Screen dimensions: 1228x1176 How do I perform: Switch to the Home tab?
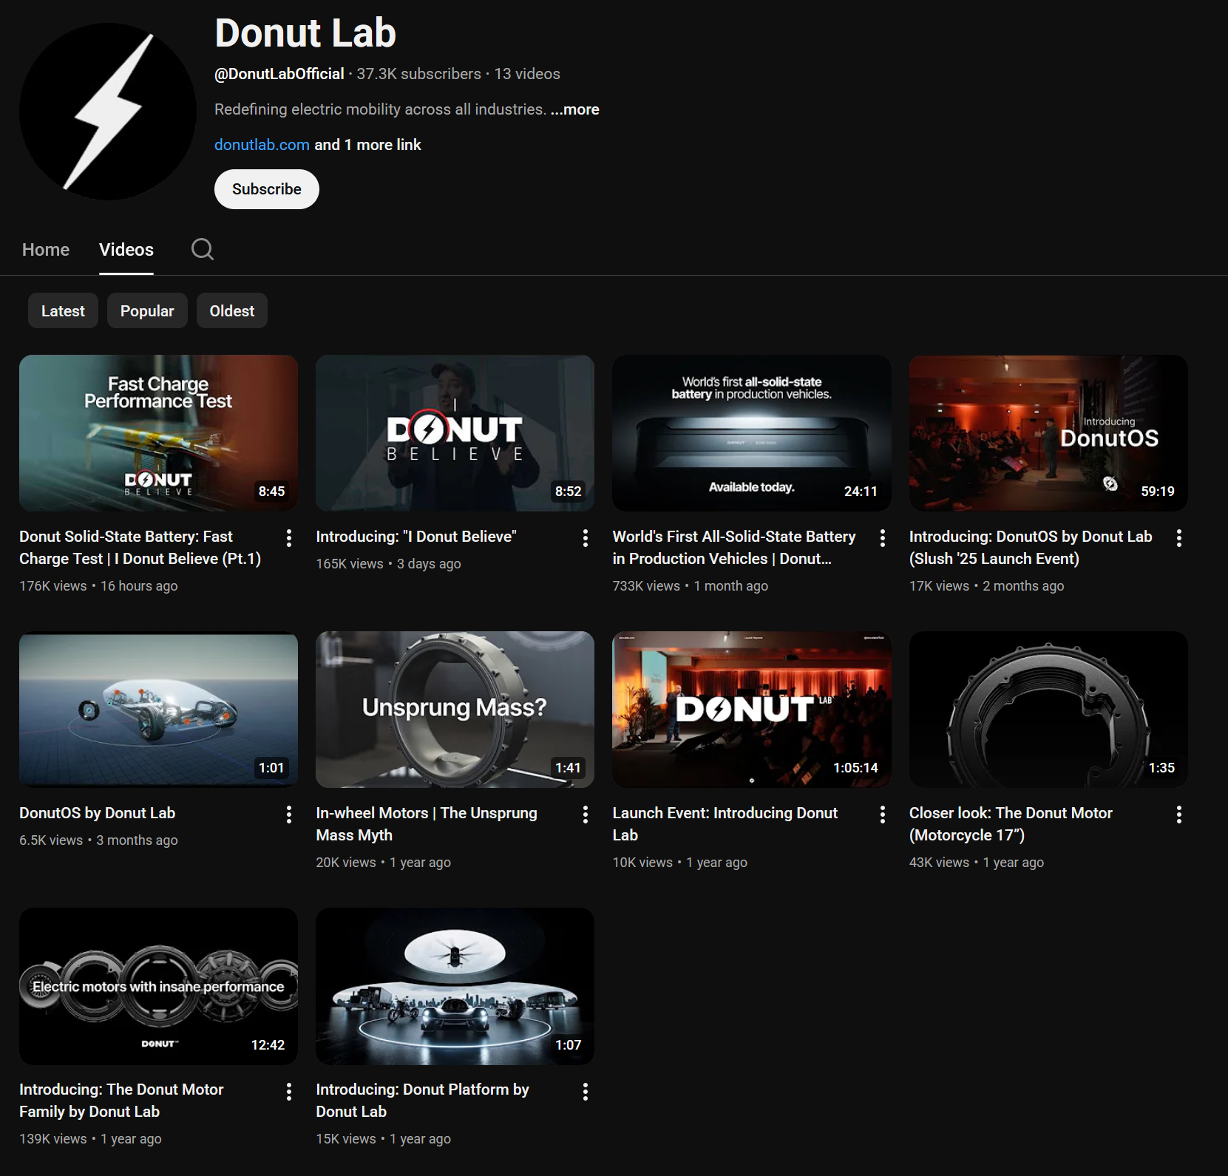46,250
